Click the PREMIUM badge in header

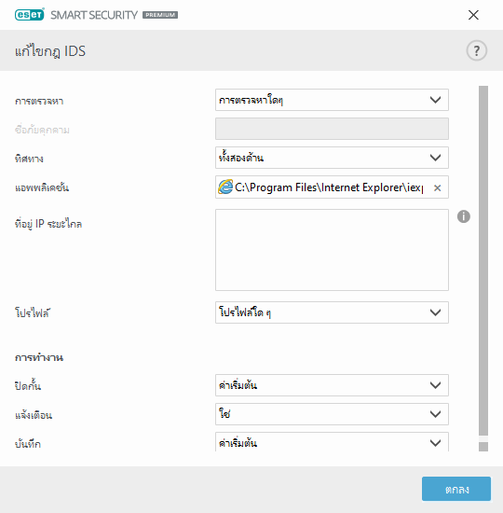coord(160,15)
